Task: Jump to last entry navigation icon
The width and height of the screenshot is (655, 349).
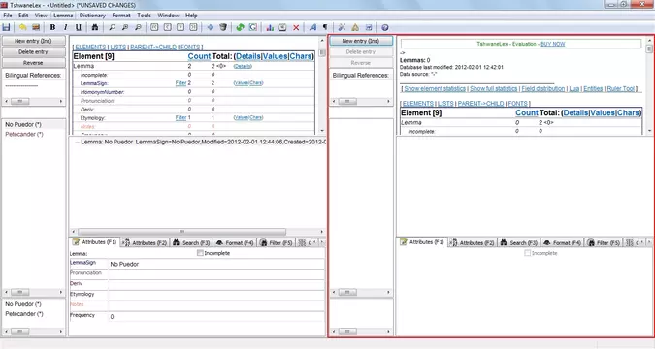Action: tap(193, 27)
